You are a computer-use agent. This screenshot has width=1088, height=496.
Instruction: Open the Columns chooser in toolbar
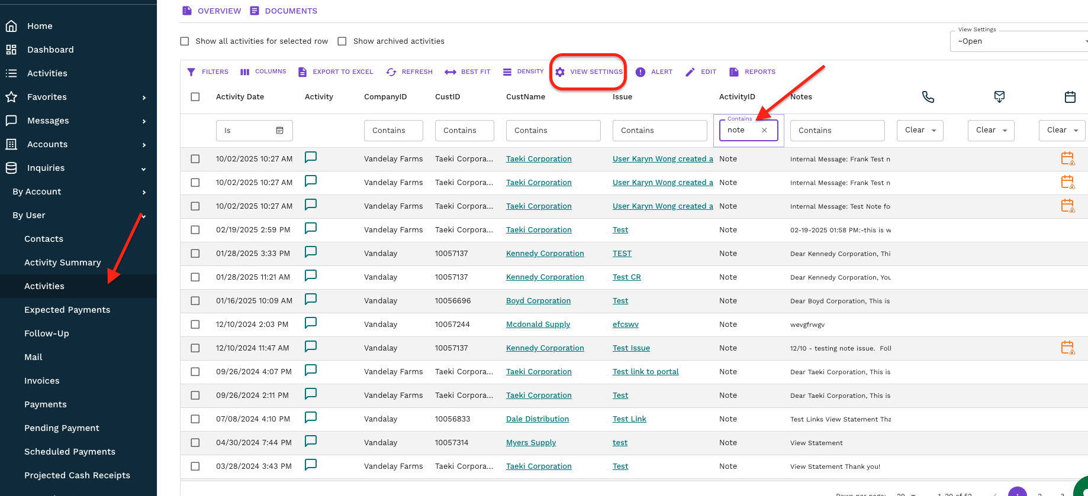[x=245, y=72]
